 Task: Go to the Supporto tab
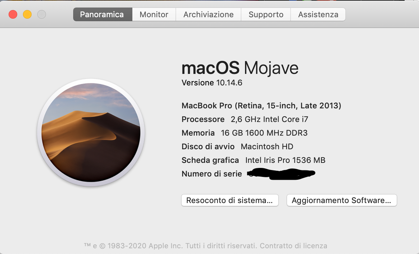coord(266,15)
